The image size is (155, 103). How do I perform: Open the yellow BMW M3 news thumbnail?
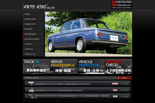click(31, 90)
